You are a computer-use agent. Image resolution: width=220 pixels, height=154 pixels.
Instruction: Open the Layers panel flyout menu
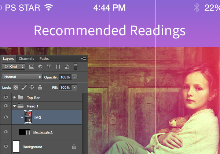84,58
